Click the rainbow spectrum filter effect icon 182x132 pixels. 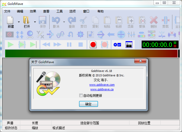pos(141,34)
